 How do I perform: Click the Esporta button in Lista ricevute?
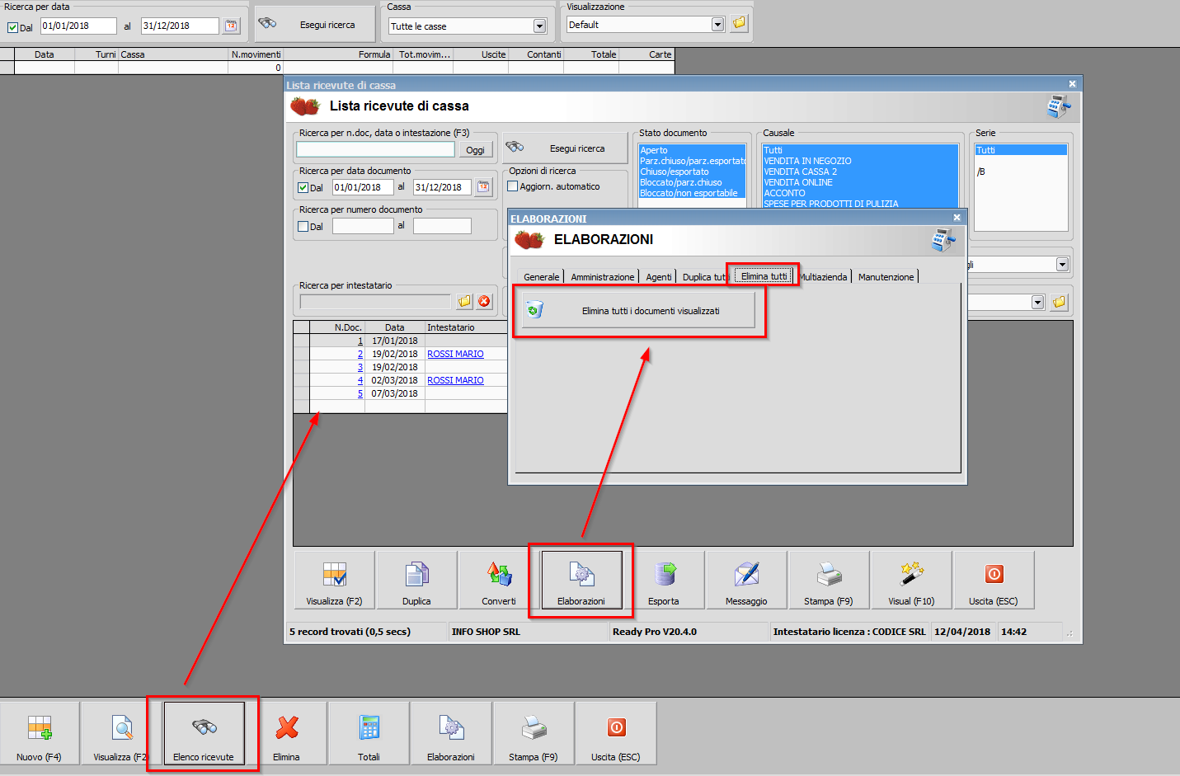pyautogui.click(x=664, y=580)
